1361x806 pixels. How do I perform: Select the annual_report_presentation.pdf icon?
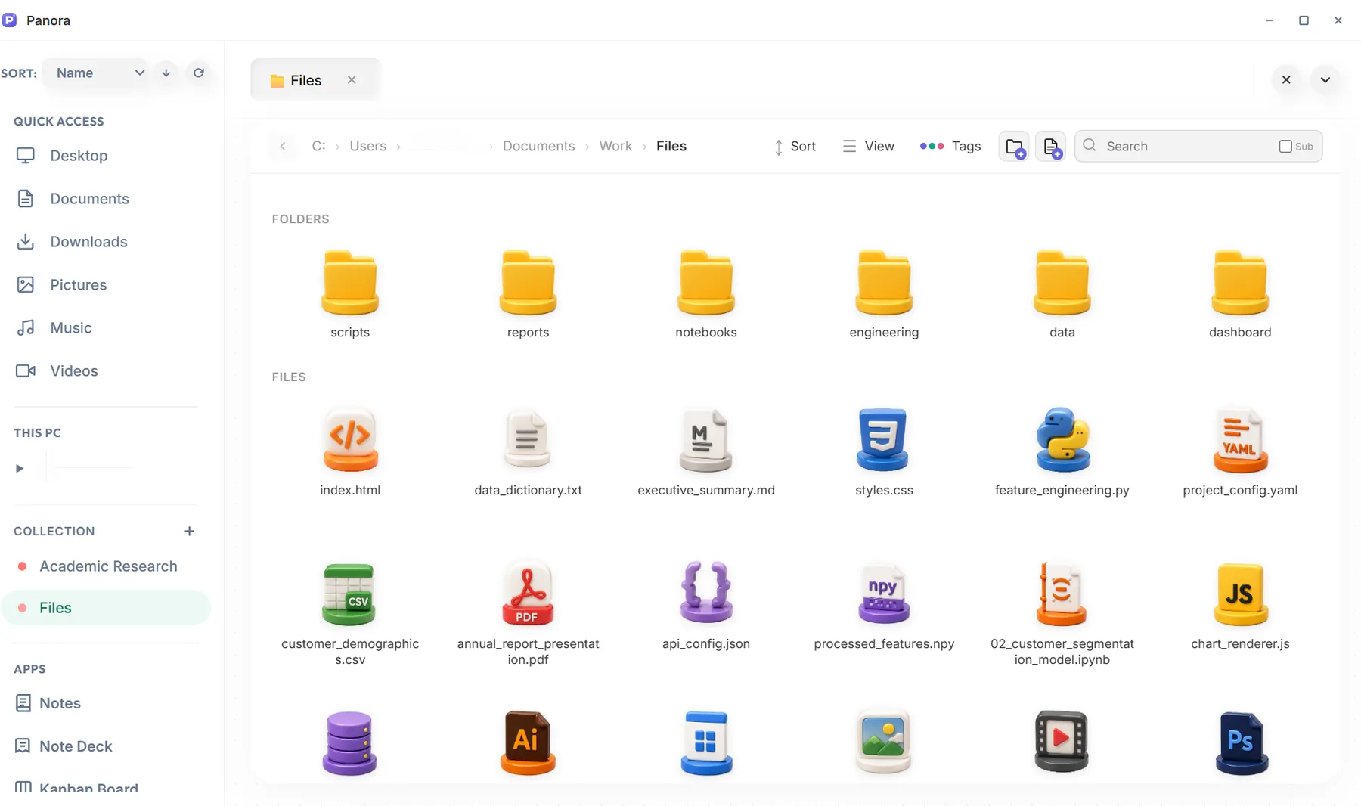point(528,594)
